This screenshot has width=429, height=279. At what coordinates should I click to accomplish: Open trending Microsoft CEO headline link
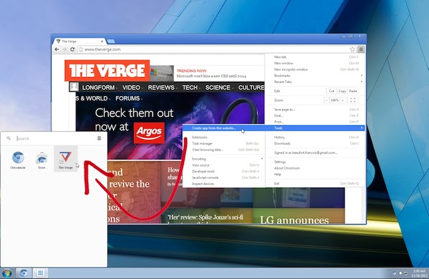pos(211,76)
